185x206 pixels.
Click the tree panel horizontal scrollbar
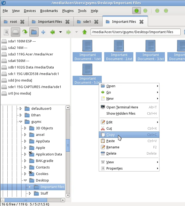coord(33,200)
